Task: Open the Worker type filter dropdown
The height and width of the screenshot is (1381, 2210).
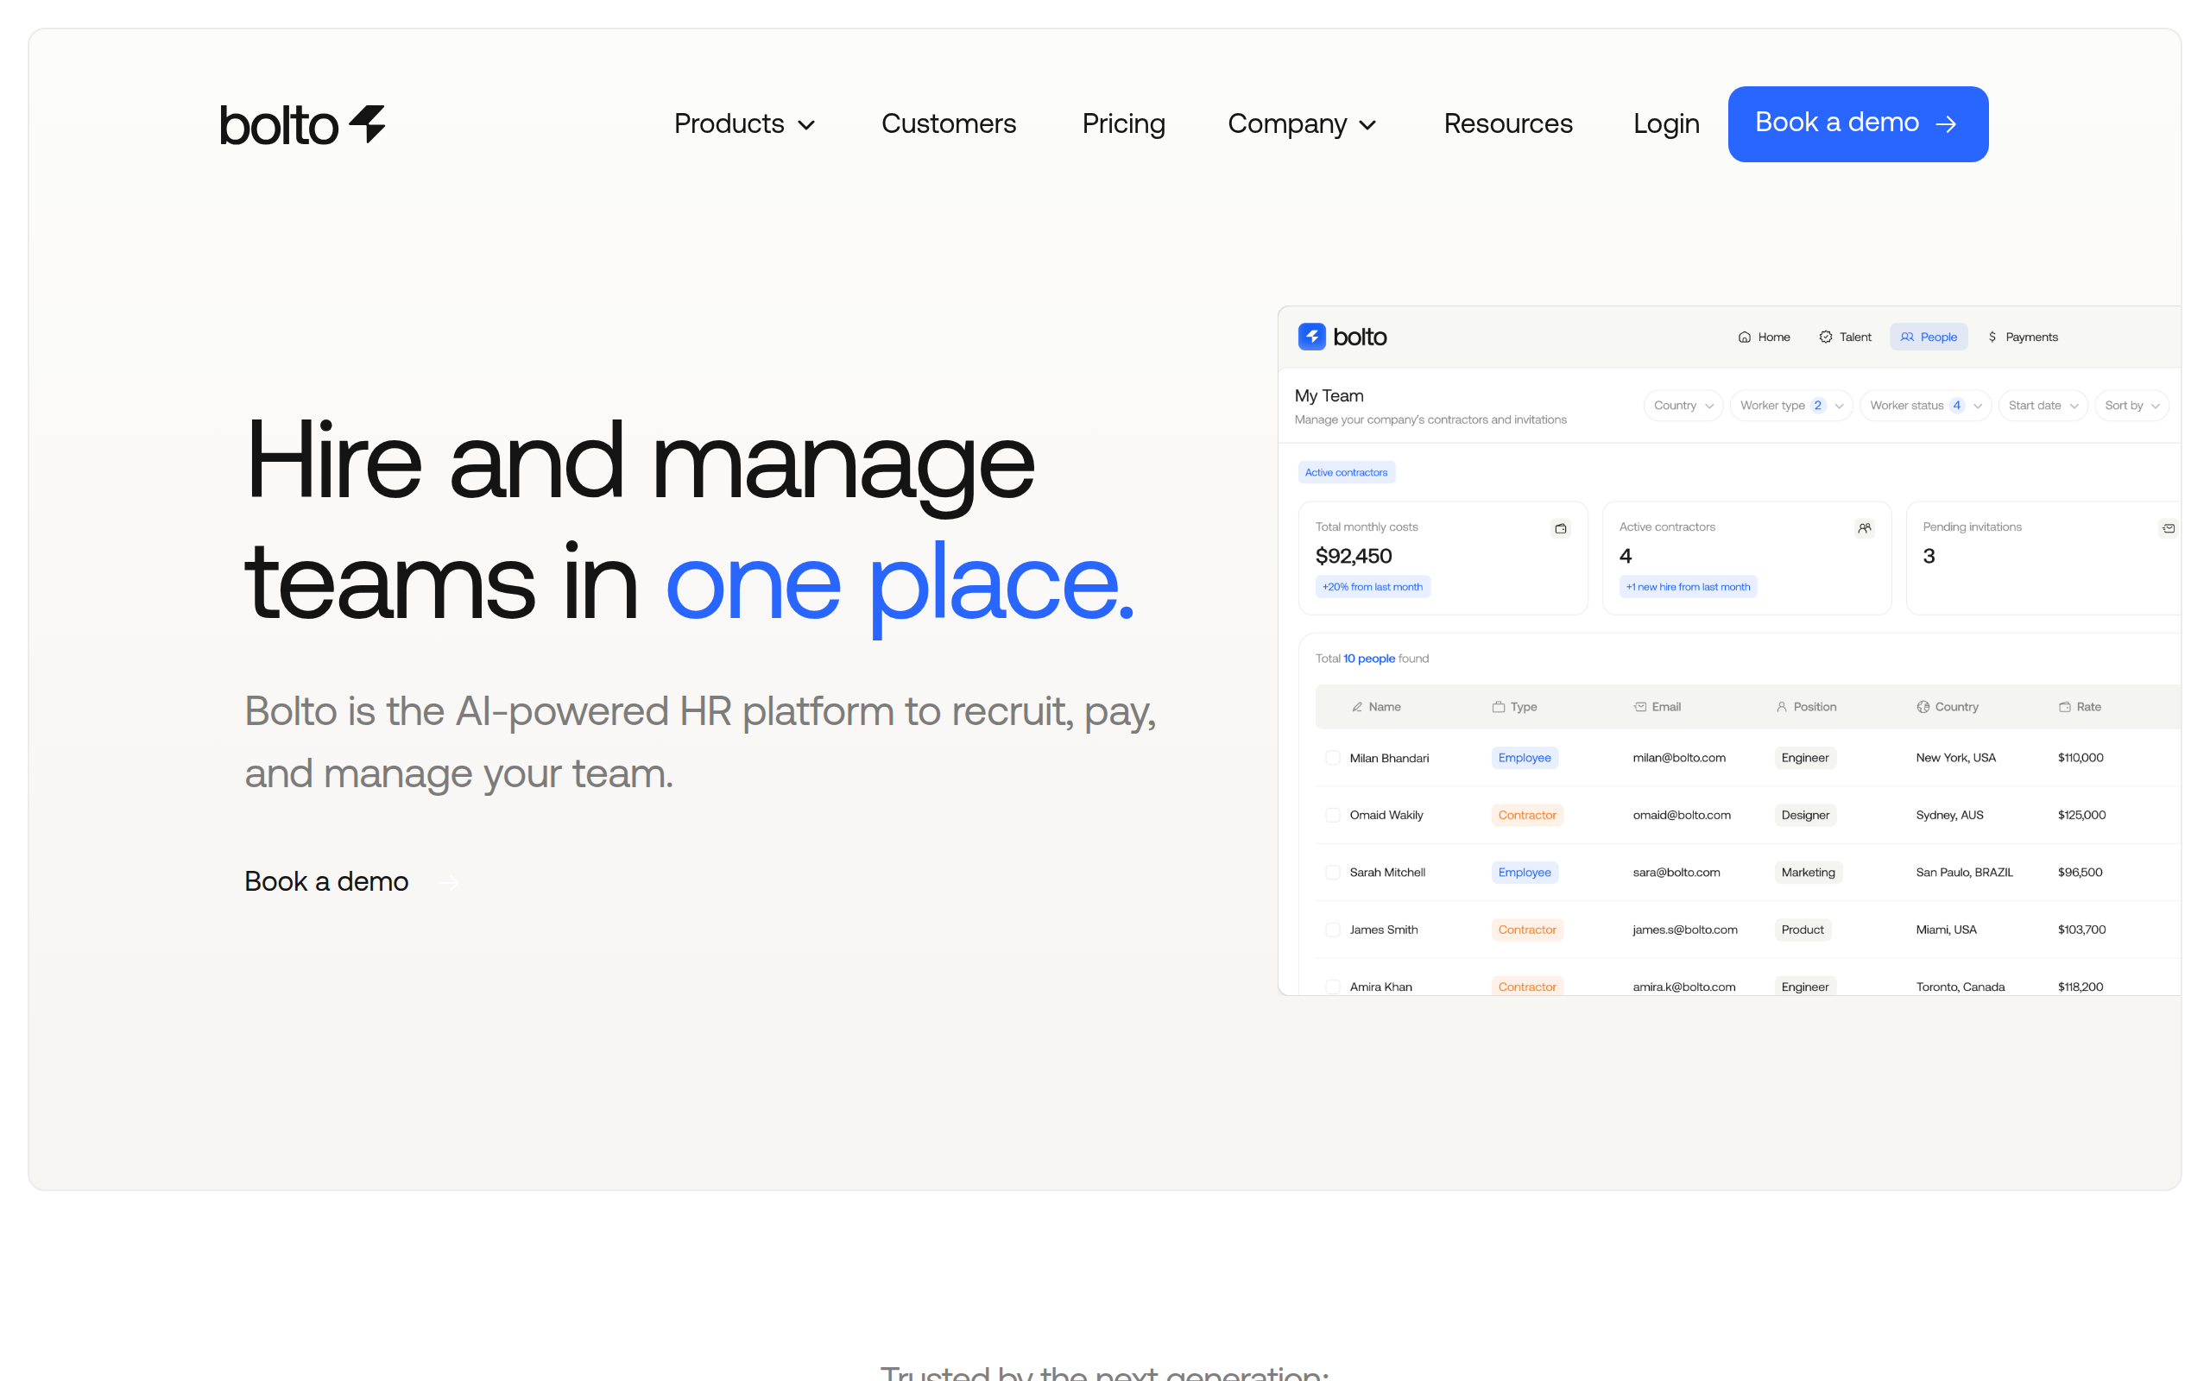Action: [1790, 406]
